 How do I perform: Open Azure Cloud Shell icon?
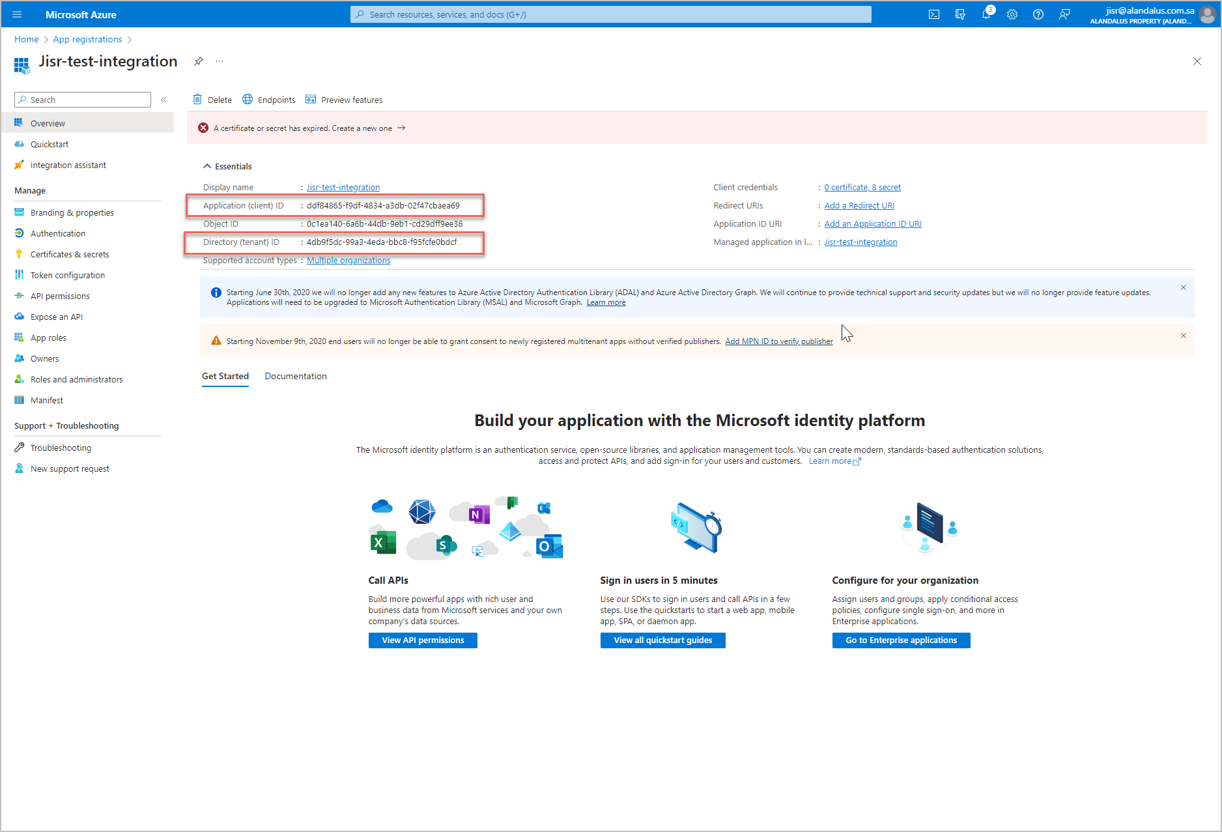933,14
